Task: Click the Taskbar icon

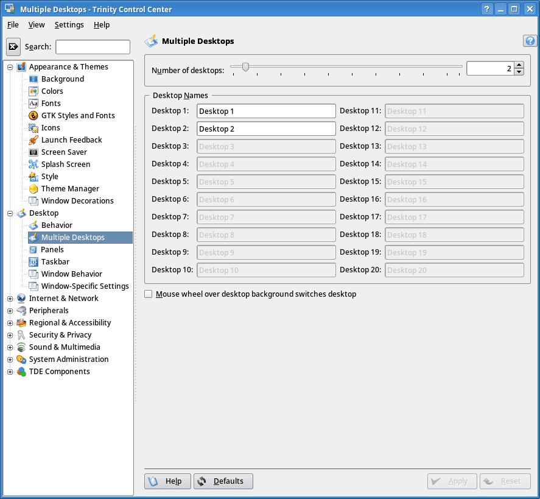Action: pyautogui.click(x=33, y=262)
